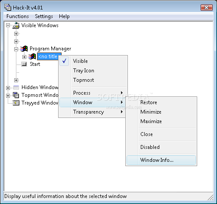Close the Hack-It window
Image resolution: width=217 pixels, height=204 pixels.
(x=207, y=7)
